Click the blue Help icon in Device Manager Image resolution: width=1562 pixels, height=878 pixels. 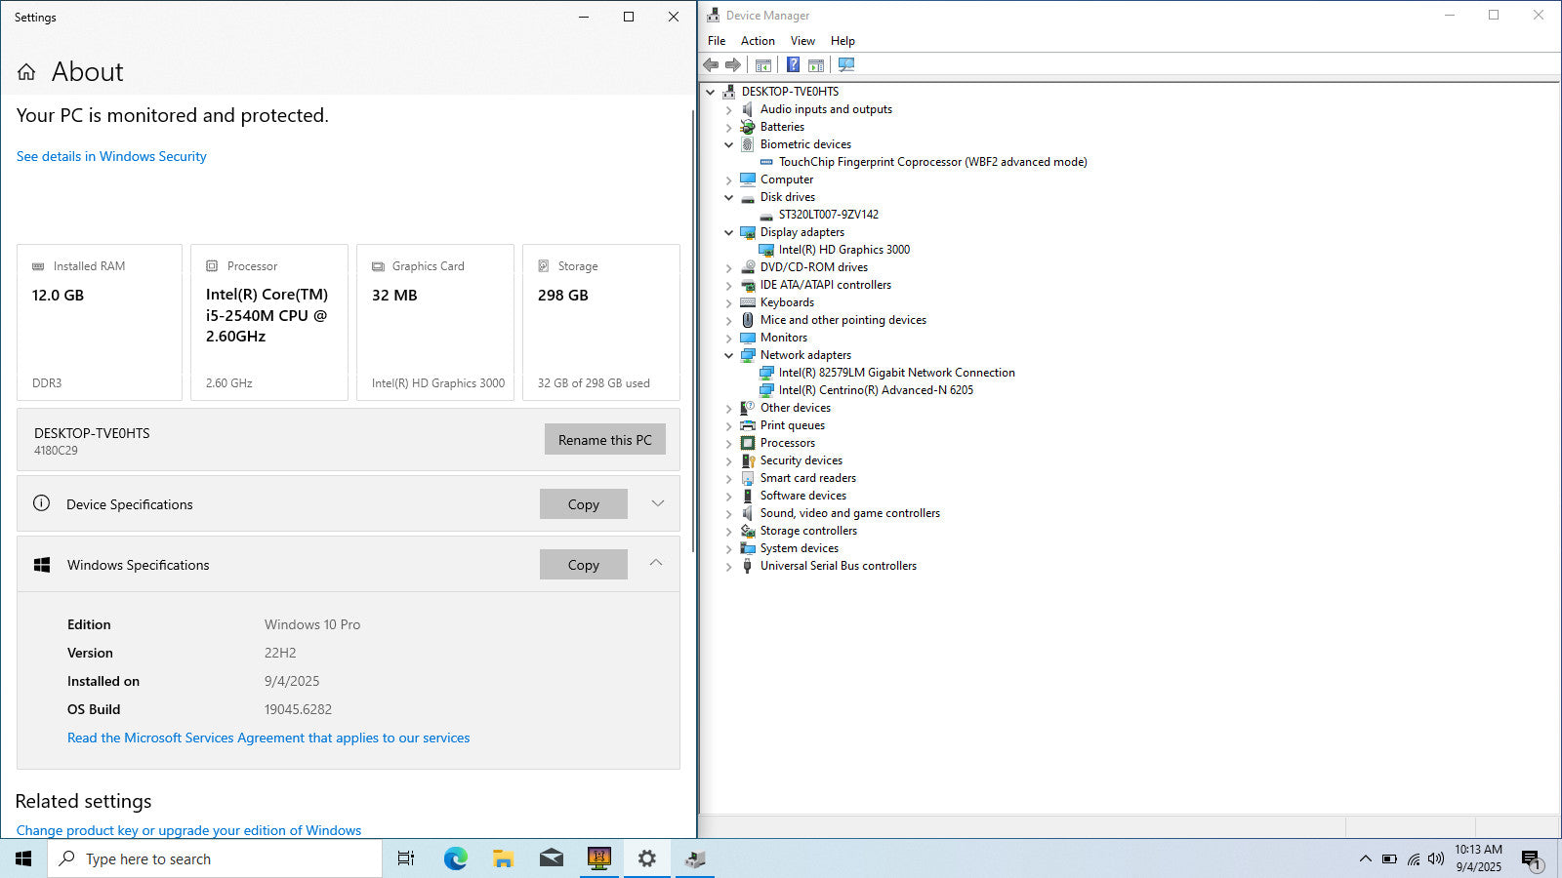793,64
